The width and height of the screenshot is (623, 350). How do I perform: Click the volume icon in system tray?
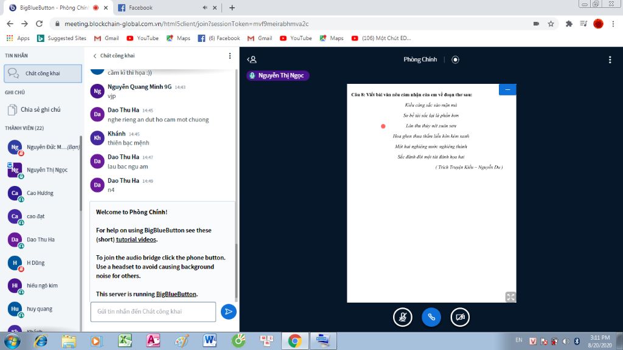click(566, 341)
